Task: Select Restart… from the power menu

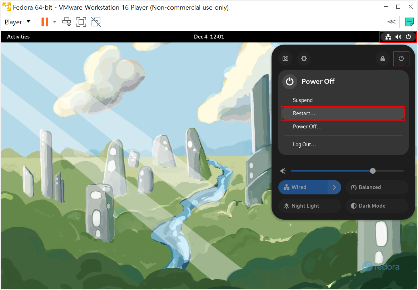Action: tap(343, 113)
